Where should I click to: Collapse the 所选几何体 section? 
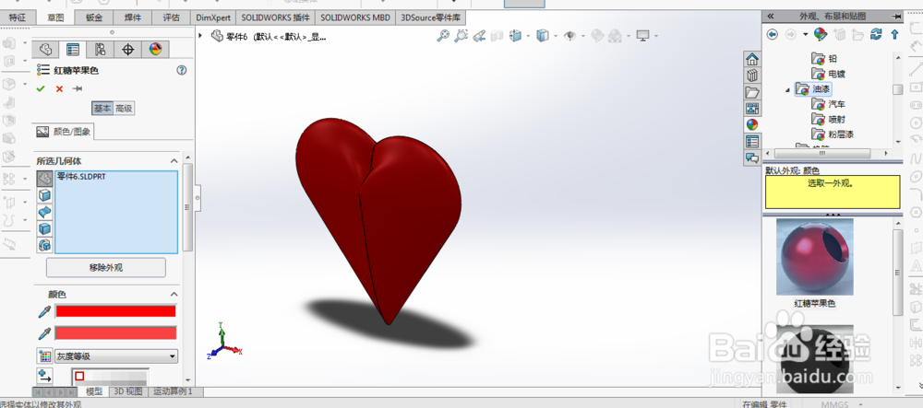pyautogui.click(x=174, y=161)
